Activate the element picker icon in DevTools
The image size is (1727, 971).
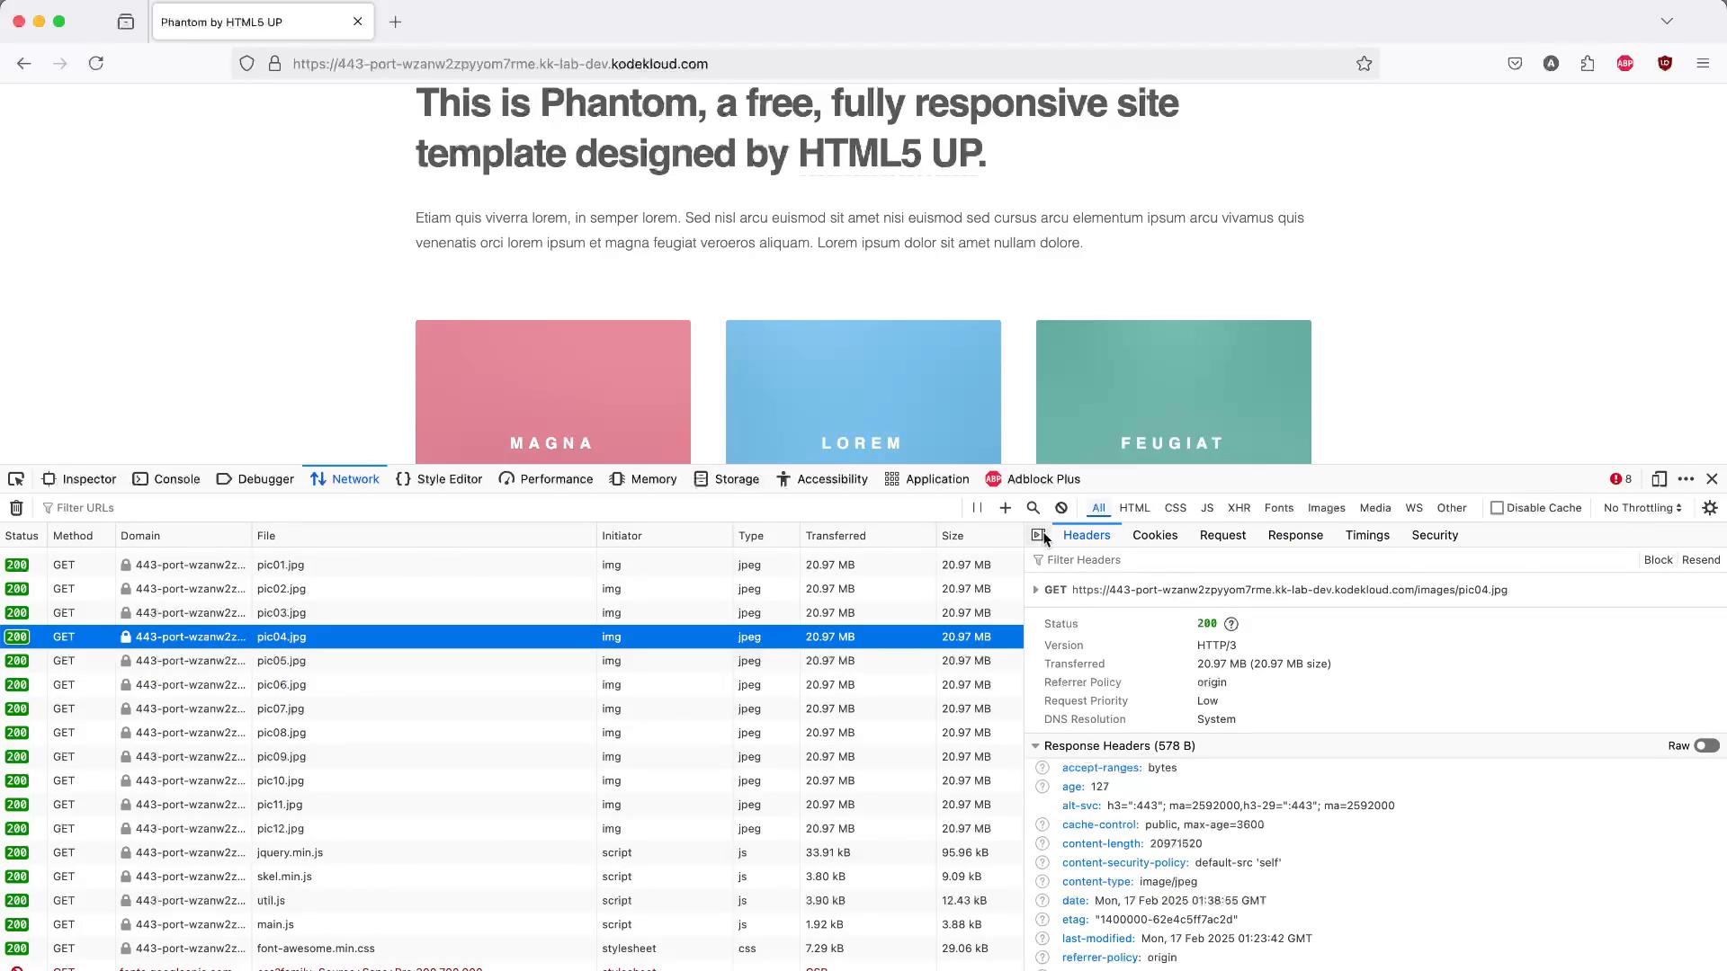[16, 479]
